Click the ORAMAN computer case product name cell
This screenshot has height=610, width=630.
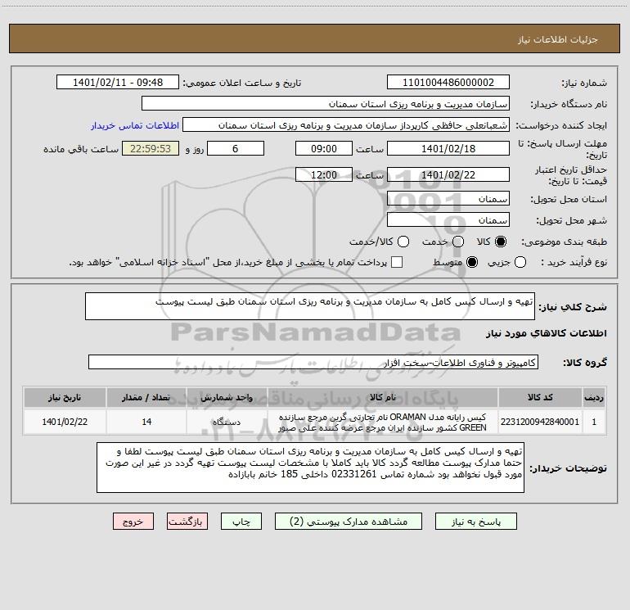[x=383, y=422]
